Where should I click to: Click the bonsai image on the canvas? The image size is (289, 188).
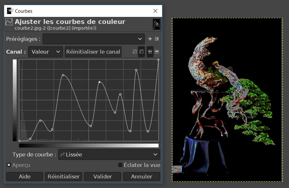tap(227, 100)
